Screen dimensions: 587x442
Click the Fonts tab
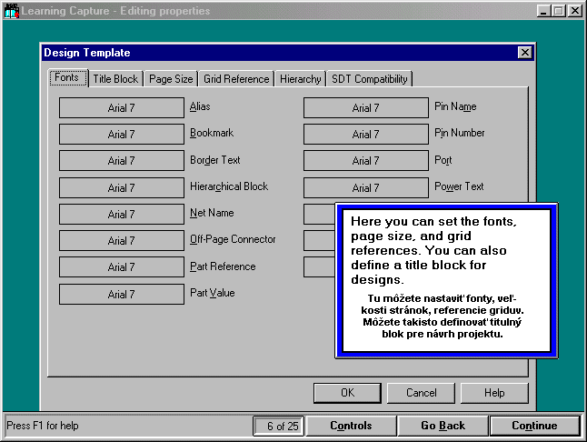66,78
